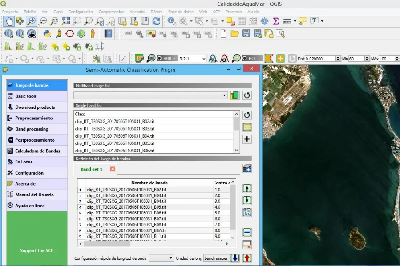This screenshot has width=400, height=266.
Task: Open the Basic tools section
Action: (37, 96)
